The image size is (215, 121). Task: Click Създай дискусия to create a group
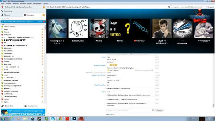pos(31,106)
